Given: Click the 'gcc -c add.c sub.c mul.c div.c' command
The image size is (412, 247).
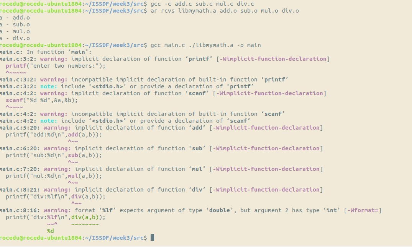Looking at the screenshot, I should (x=202, y=4).
